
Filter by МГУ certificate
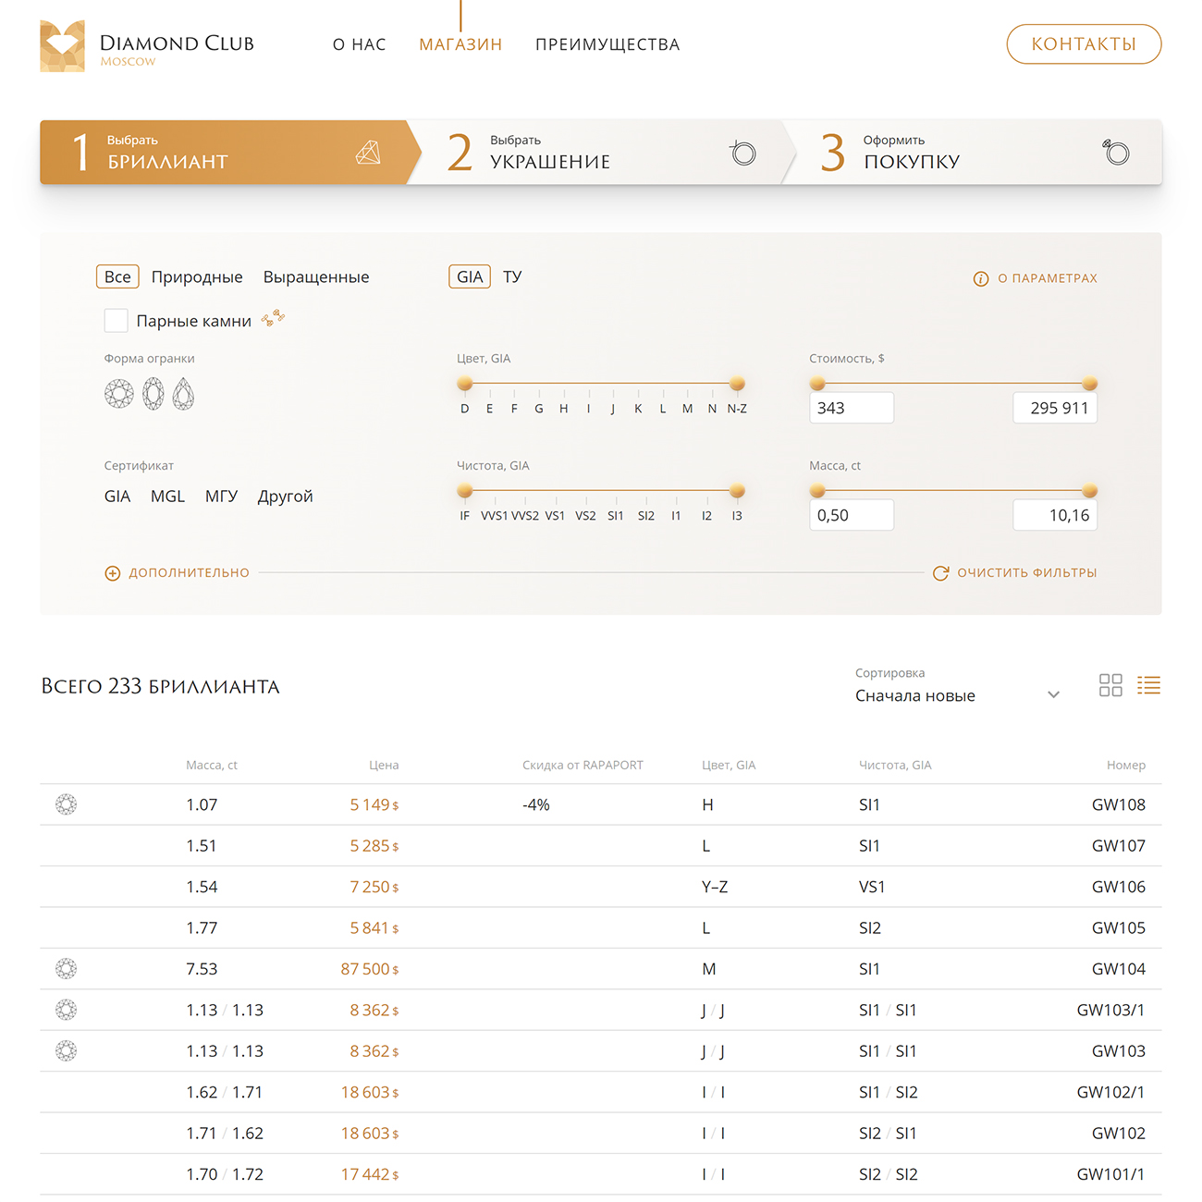(221, 497)
